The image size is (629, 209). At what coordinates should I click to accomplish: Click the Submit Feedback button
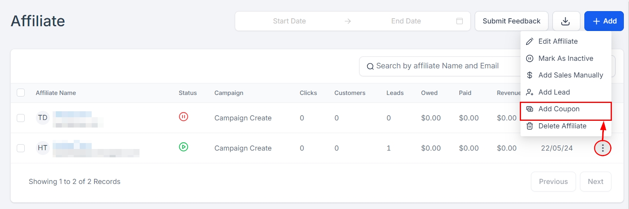(x=511, y=21)
